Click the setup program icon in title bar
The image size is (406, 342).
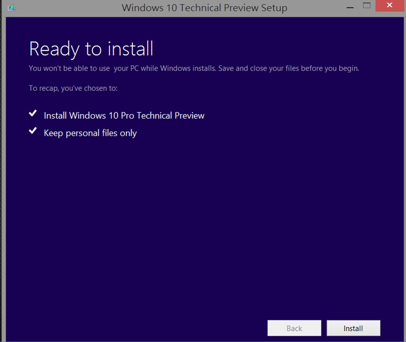pos(12,8)
